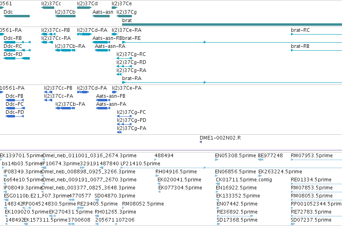
Task: Select EST 488494
Action: [x=156, y=160]
